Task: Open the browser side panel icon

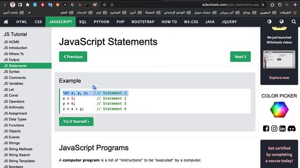Action: tap(20, 5)
